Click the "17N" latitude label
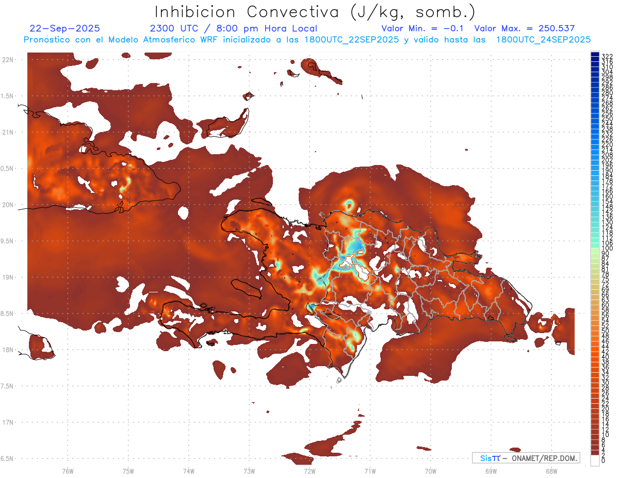 pyautogui.click(x=8, y=422)
